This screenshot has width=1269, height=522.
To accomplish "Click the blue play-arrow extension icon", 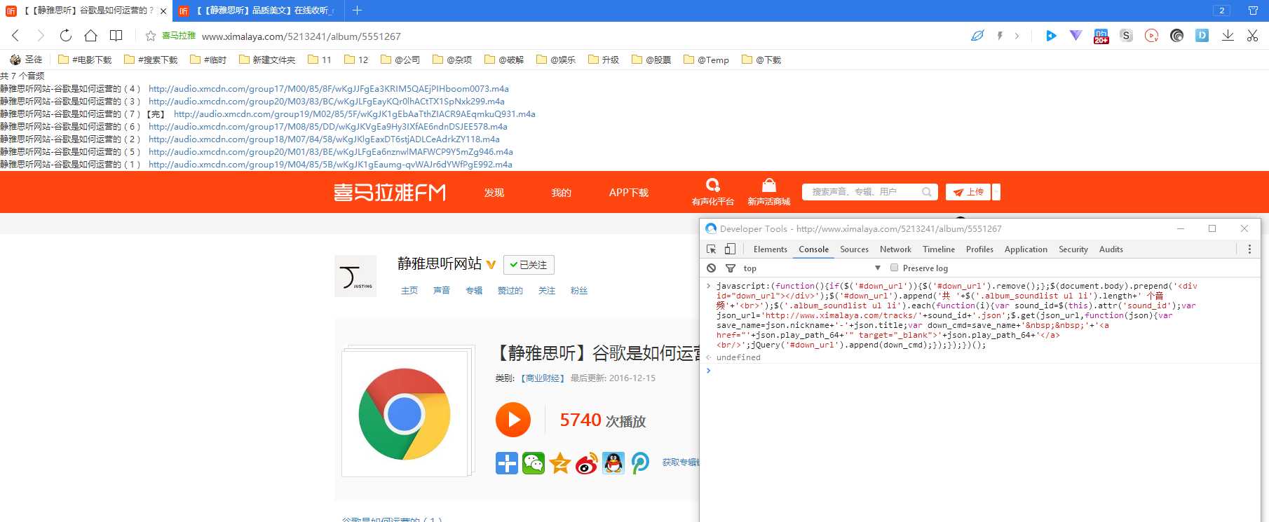I will click(1051, 36).
